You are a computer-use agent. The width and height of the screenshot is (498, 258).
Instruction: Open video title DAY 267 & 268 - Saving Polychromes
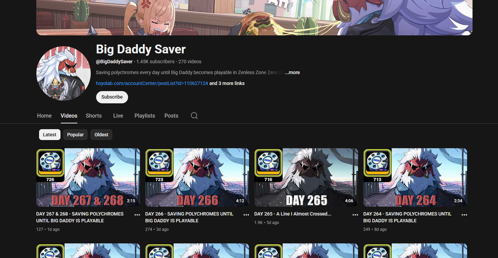point(80,217)
